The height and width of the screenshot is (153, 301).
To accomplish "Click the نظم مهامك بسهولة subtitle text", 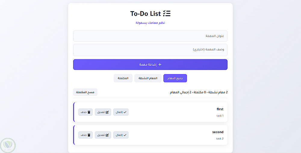I will coord(150,23).
